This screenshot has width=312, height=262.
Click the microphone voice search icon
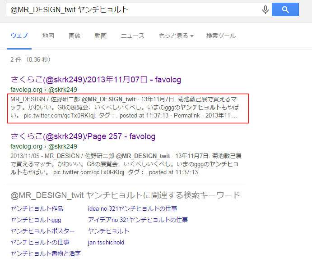pyautogui.click(x=265, y=9)
